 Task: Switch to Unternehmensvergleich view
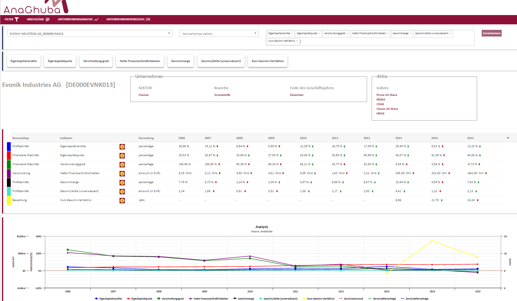128,19
